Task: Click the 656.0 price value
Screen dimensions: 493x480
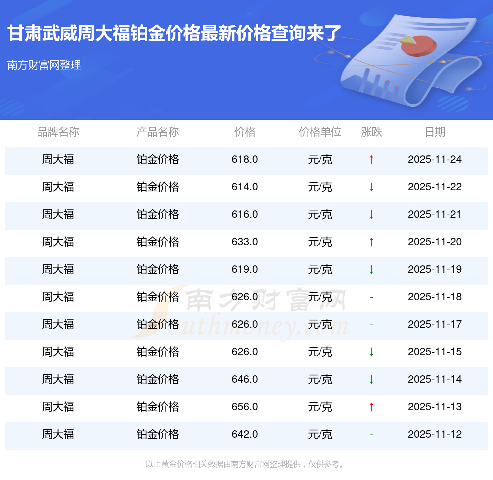Action: pos(245,407)
